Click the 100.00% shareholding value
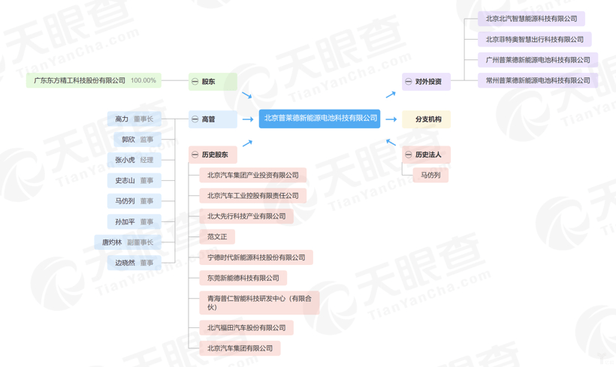This screenshot has width=616, height=367. 143,80
